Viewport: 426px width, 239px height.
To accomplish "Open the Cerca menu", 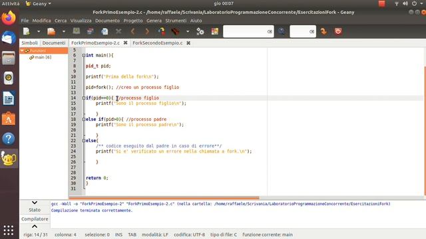I will tap(61, 21).
